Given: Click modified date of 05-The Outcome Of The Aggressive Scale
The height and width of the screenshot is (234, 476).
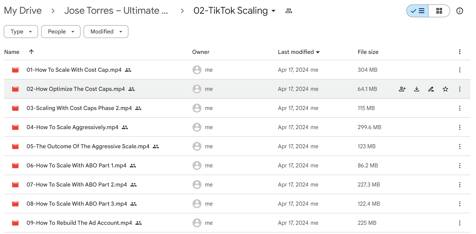Looking at the screenshot, I should point(298,146).
